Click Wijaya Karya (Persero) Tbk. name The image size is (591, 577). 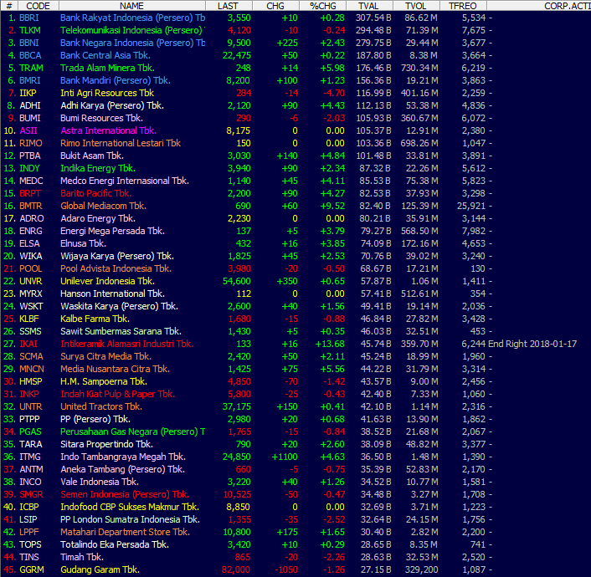[117, 256]
